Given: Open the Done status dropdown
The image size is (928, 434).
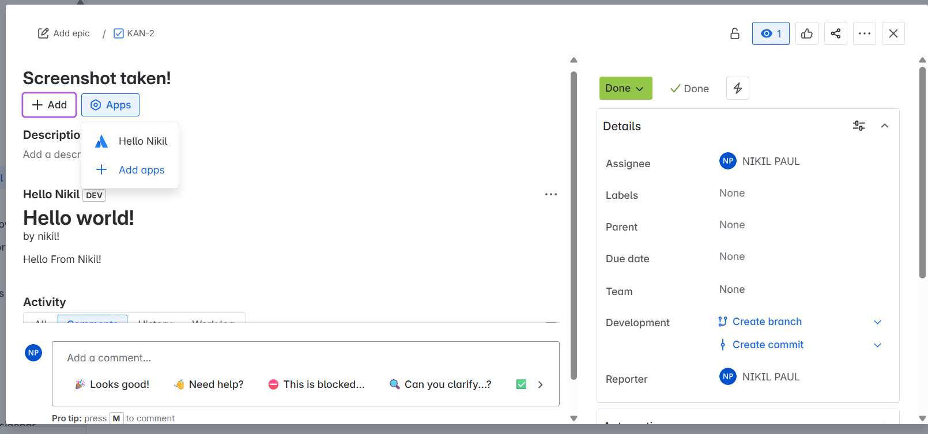Looking at the screenshot, I should pos(625,88).
